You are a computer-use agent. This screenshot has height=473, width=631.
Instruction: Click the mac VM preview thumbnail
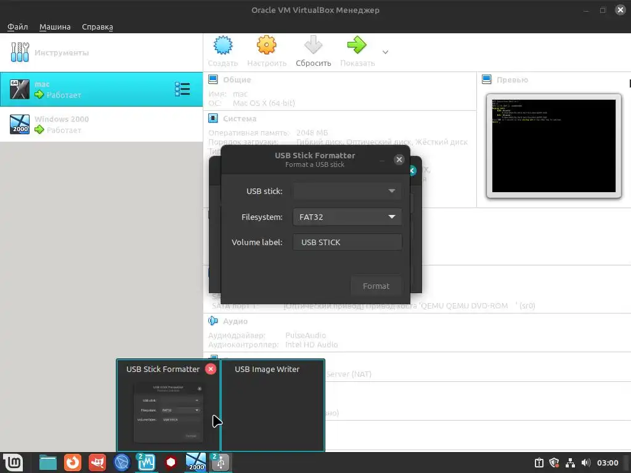tap(554, 146)
